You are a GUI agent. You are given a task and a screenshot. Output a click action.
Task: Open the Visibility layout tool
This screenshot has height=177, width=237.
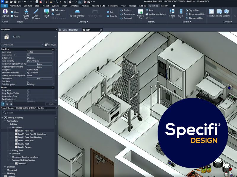(226, 13)
